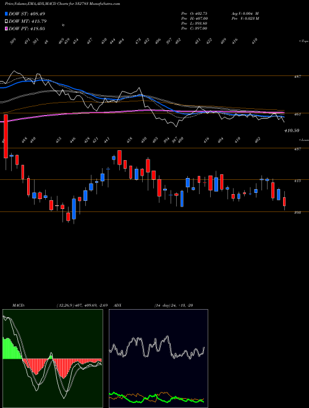Click the 'Pre H: 407.00' value
This screenshot has width=309, height=408.
(194, 19)
